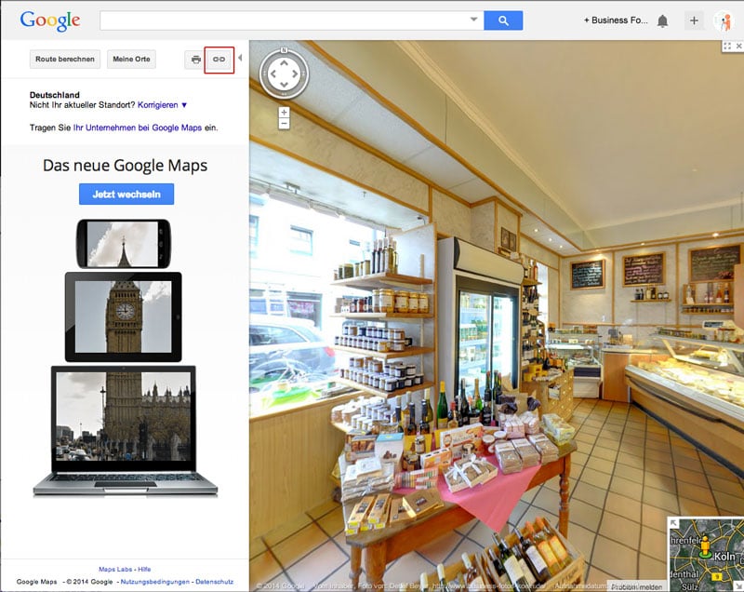Image resolution: width=744 pixels, height=592 pixels.
Task: Zoom out with the minus control
Action: coord(284,124)
